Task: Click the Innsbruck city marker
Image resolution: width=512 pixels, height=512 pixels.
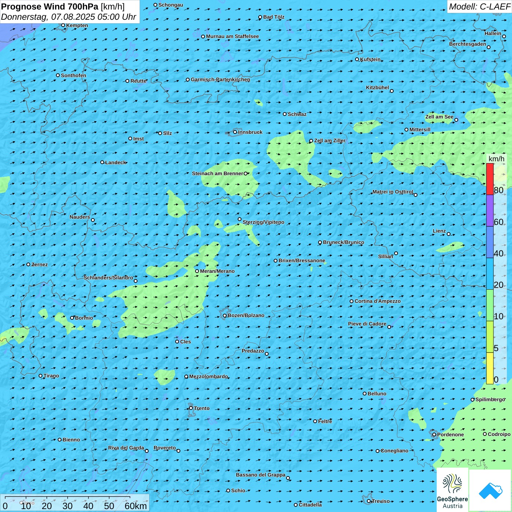Action: [235, 132]
